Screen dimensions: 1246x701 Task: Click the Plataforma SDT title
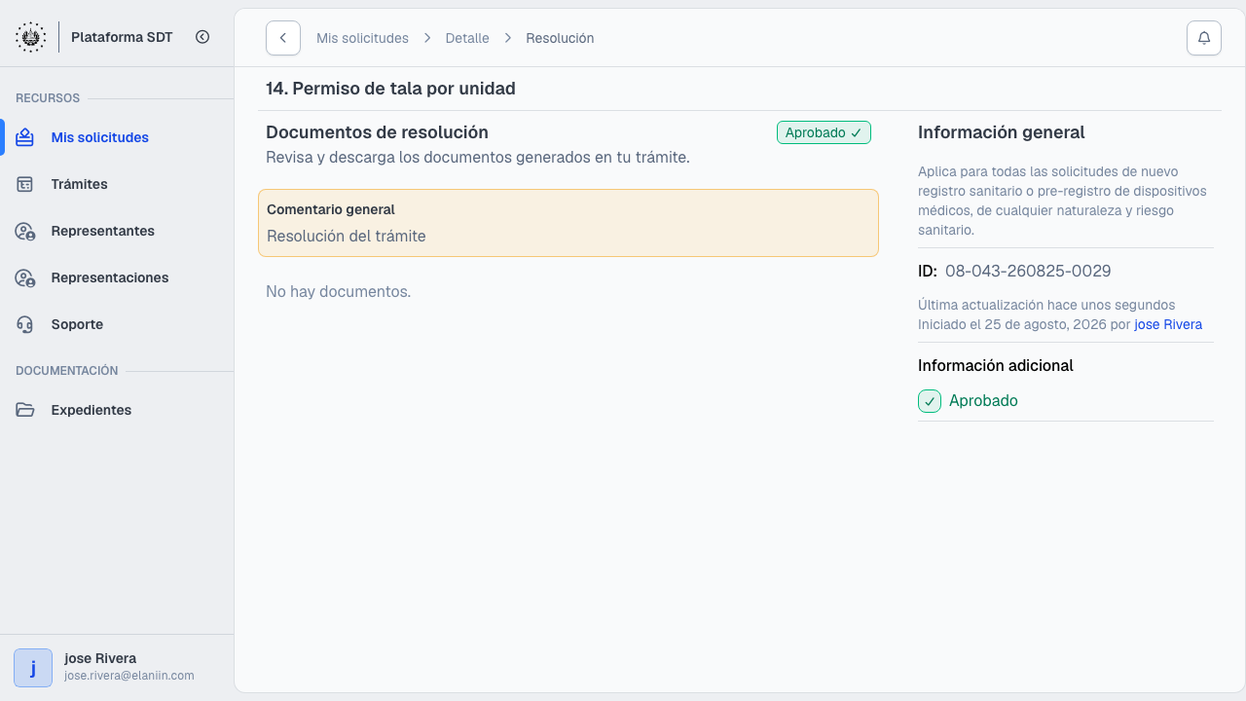tap(122, 37)
